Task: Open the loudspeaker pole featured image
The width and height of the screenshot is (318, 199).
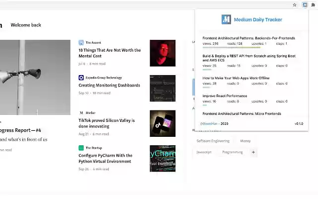Action: (35, 78)
